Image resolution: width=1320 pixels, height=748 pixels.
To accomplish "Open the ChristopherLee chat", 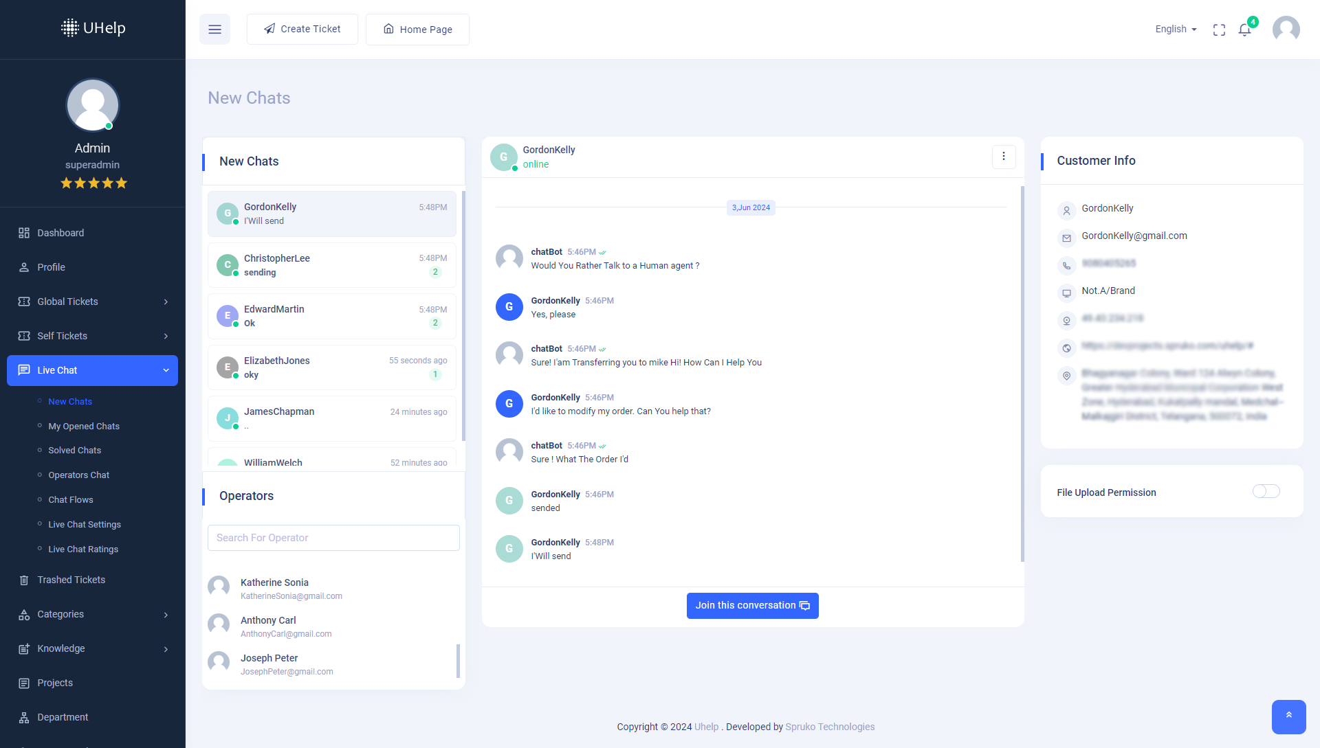I will click(332, 265).
